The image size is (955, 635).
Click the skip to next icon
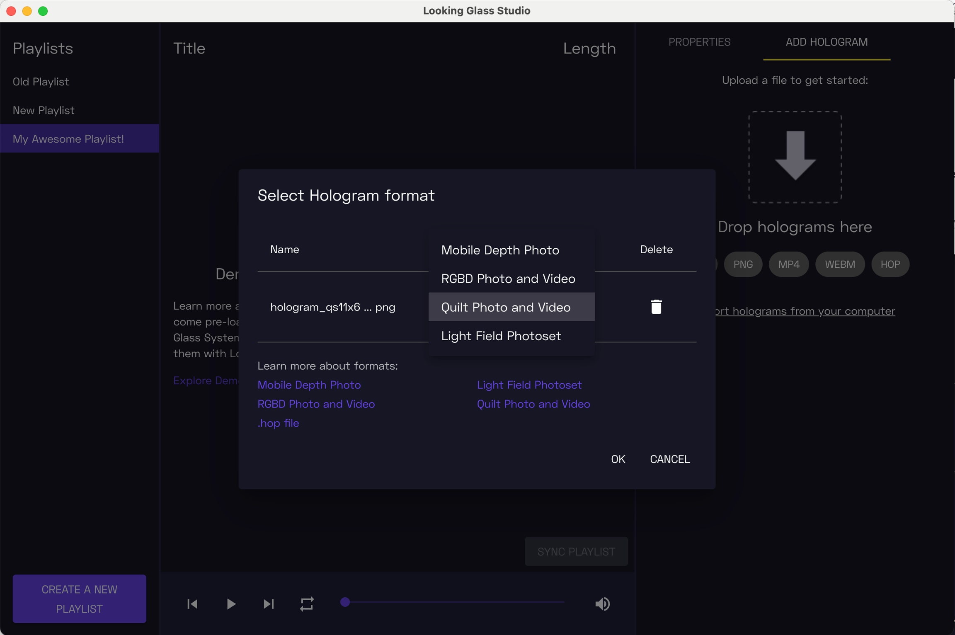(269, 604)
